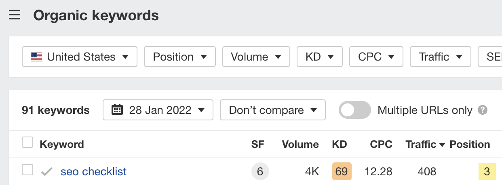The width and height of the screenshot is (502, 185).
Task: Open the seo checklist keyword link
Action: [93, 172]
